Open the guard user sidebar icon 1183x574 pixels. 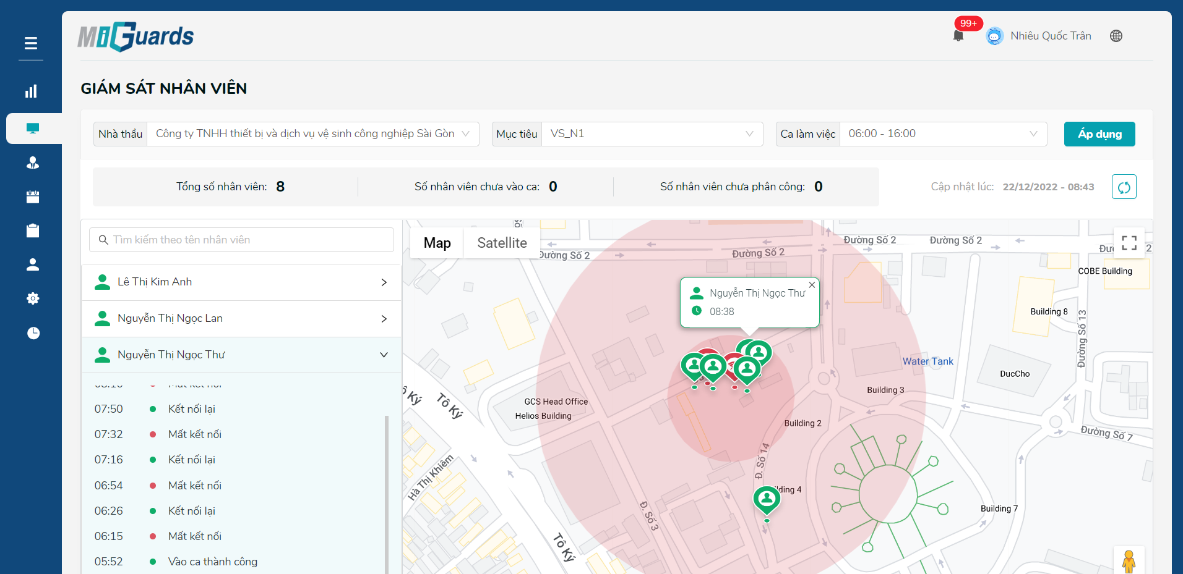[33, 162]
